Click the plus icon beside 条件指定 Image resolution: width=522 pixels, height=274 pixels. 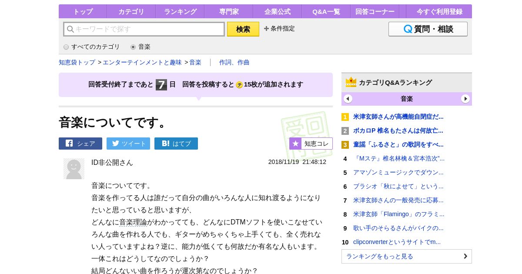266,28
